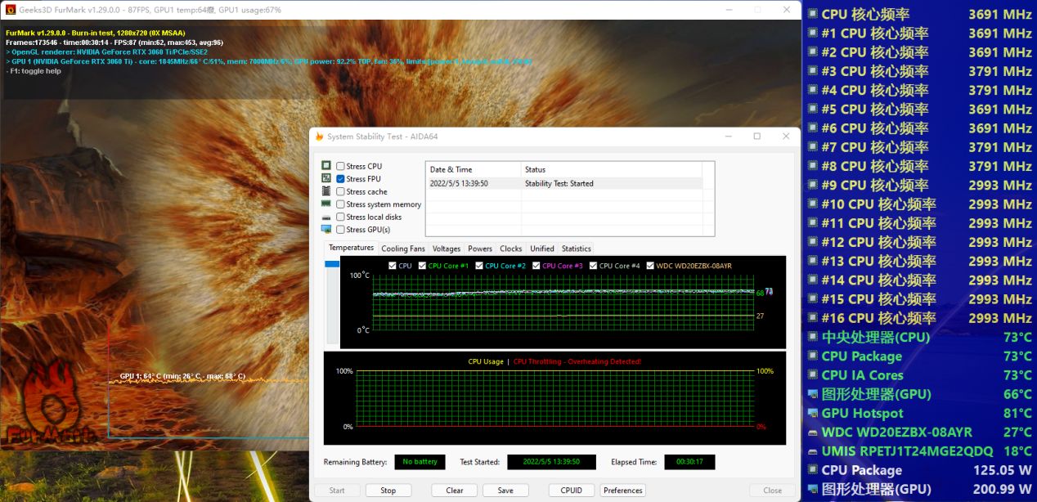The image size is (1037, 502).
Task: Click the scrollbar left of the temperature chart
Action: [x=330, y=263]
